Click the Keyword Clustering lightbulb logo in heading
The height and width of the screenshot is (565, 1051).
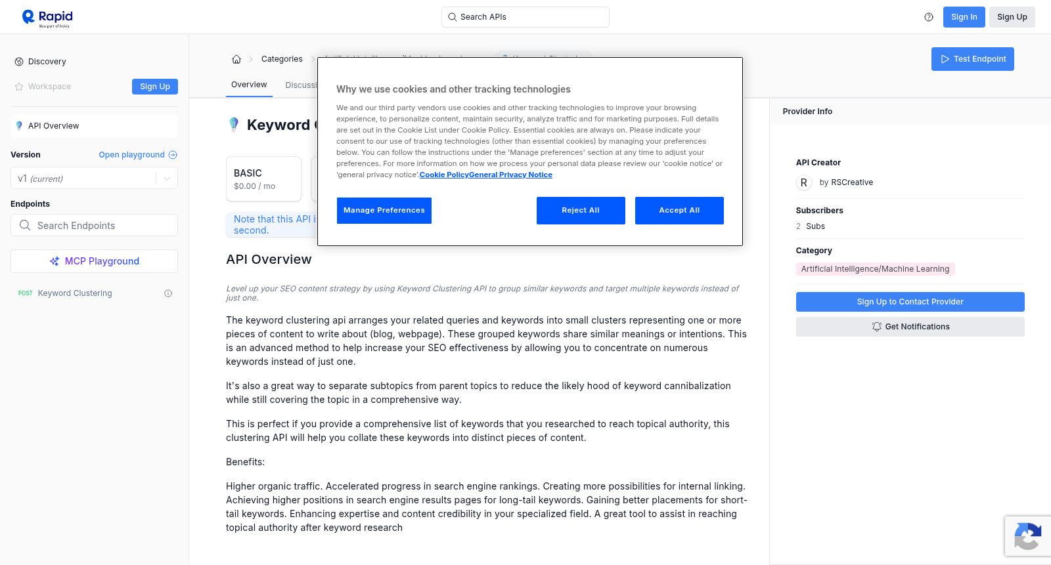tap(233, 125)
